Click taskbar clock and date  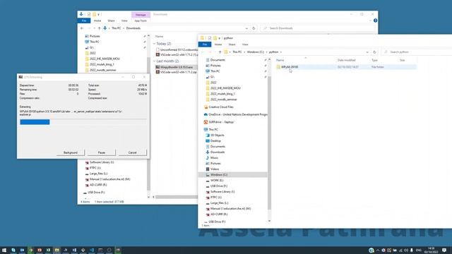click(x=432, y=250)
